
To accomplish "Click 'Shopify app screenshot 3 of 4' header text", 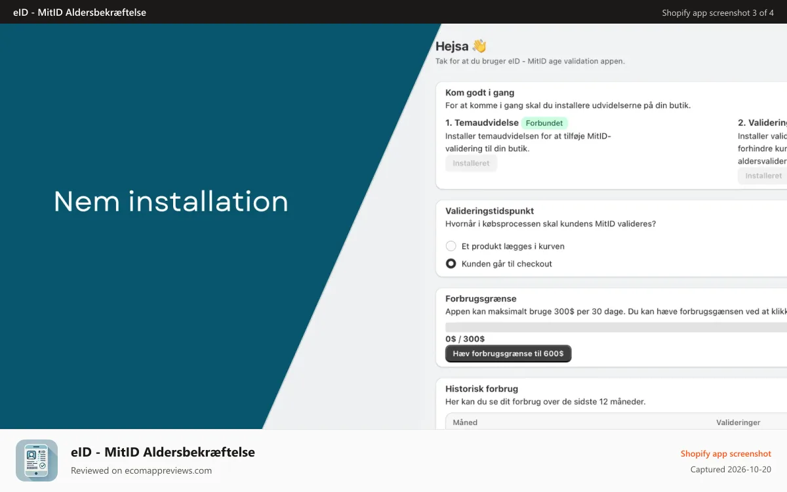I will tap(717, 12).
